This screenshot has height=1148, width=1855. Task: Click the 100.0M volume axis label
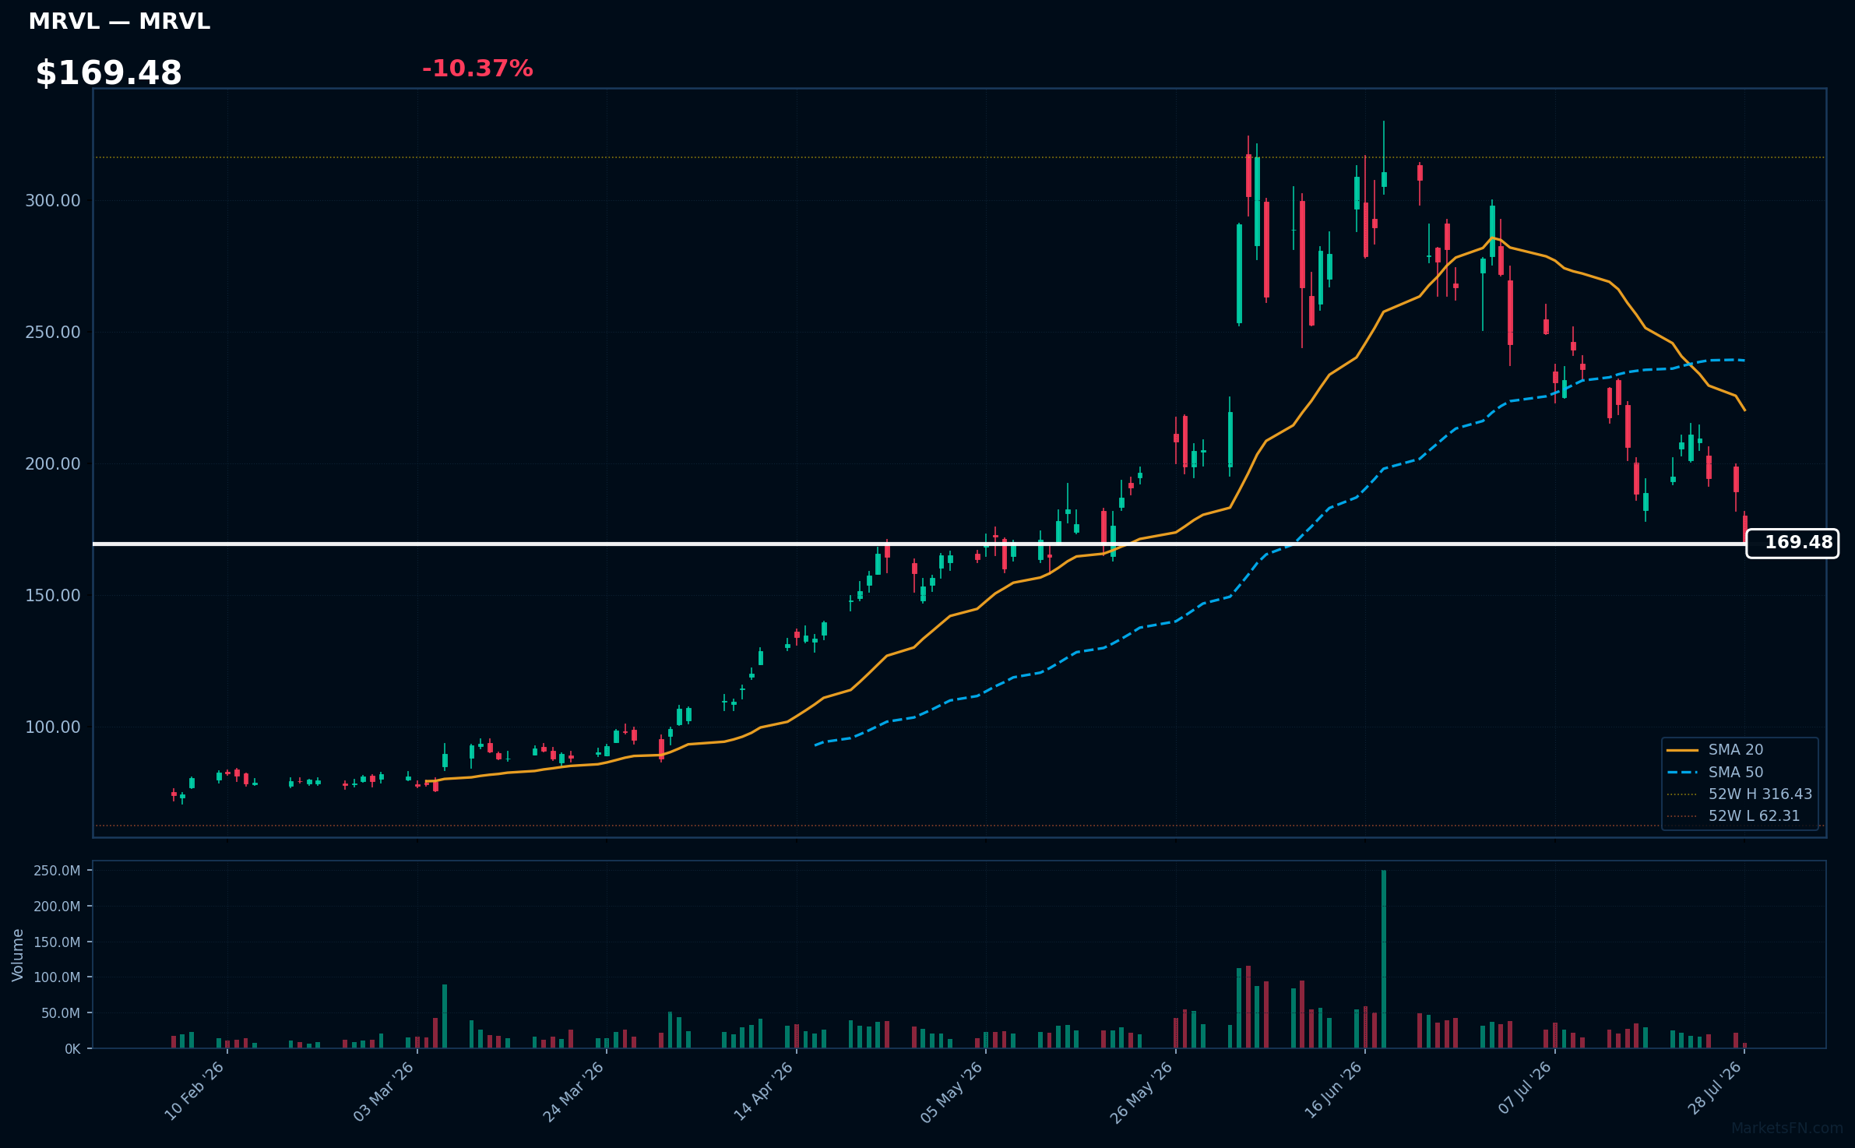(x=57, y=977)
